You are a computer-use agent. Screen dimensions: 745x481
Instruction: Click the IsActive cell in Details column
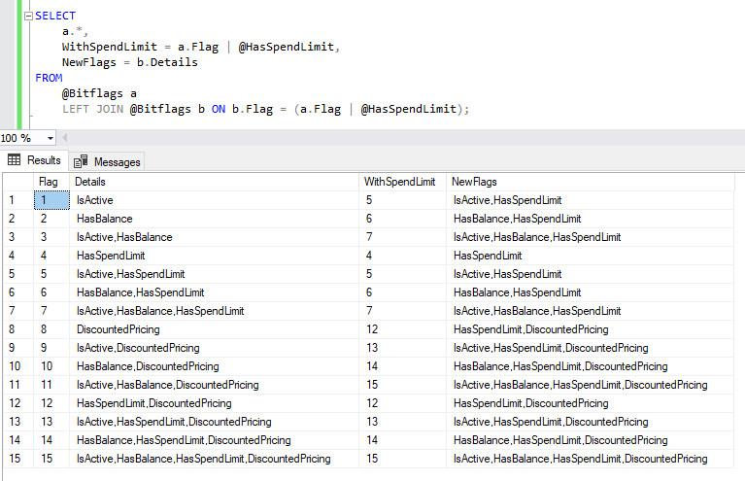[x=95, y=200]
